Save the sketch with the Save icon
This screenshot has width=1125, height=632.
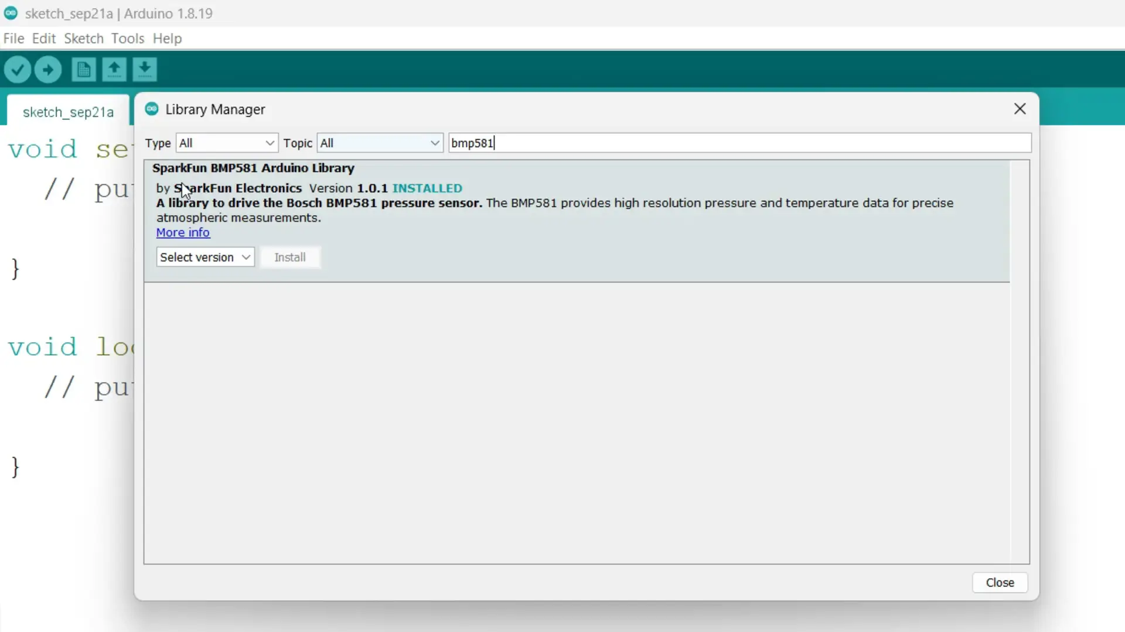coord(145,70)
